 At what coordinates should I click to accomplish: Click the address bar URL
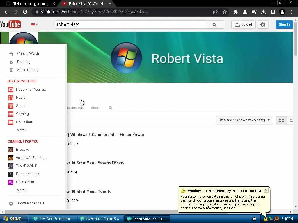click(94, 12)
